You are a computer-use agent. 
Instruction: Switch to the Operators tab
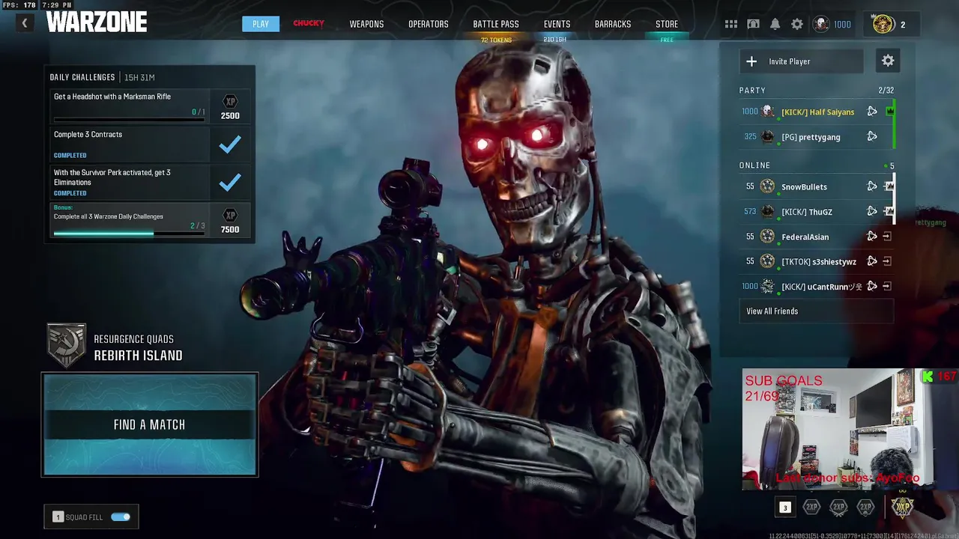429,24
